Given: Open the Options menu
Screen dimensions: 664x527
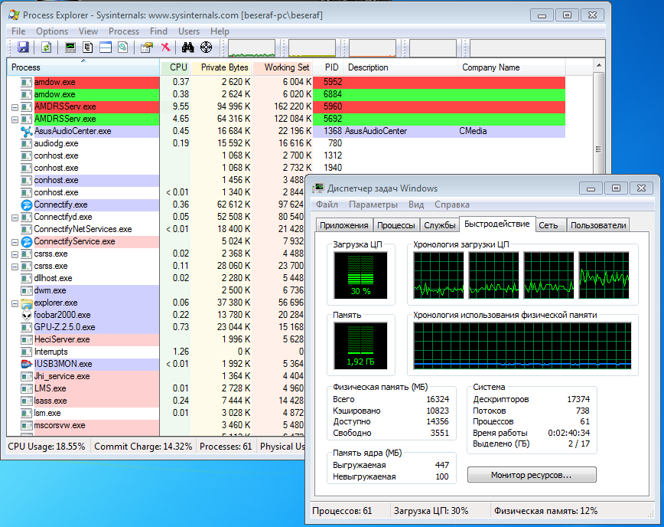Looking at the screenshot, I should pos(52,31).
